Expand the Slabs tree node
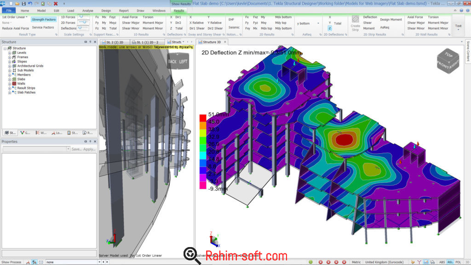The image size is (471, 265). click(10, 79)
